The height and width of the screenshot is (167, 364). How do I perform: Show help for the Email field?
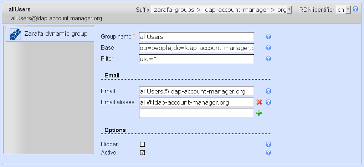click(269, 91)
